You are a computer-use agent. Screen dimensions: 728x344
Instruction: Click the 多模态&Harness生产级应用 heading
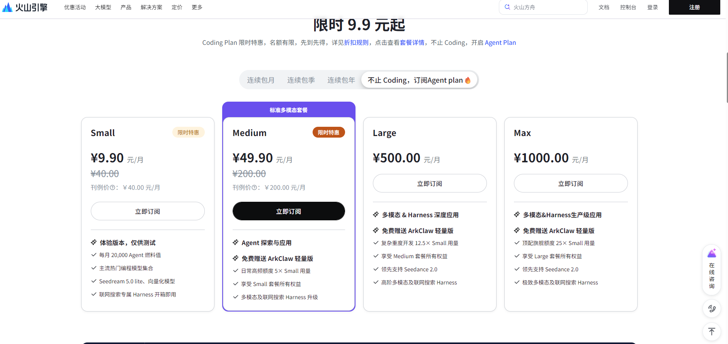(x=562, y=215)
